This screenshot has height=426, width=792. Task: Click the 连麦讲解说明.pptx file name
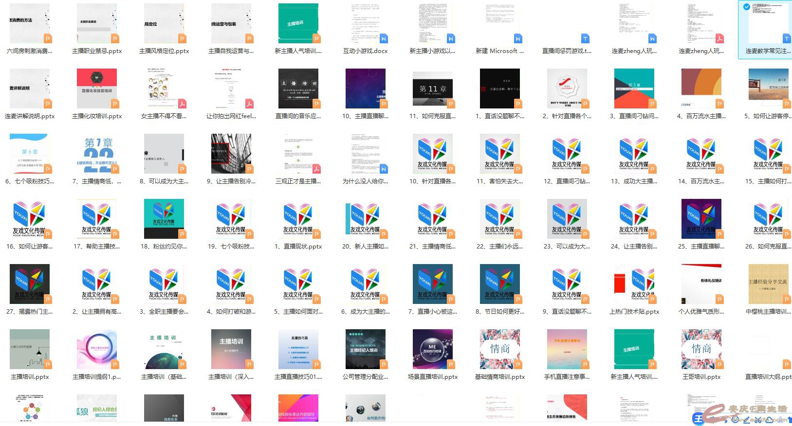(30, 116)
